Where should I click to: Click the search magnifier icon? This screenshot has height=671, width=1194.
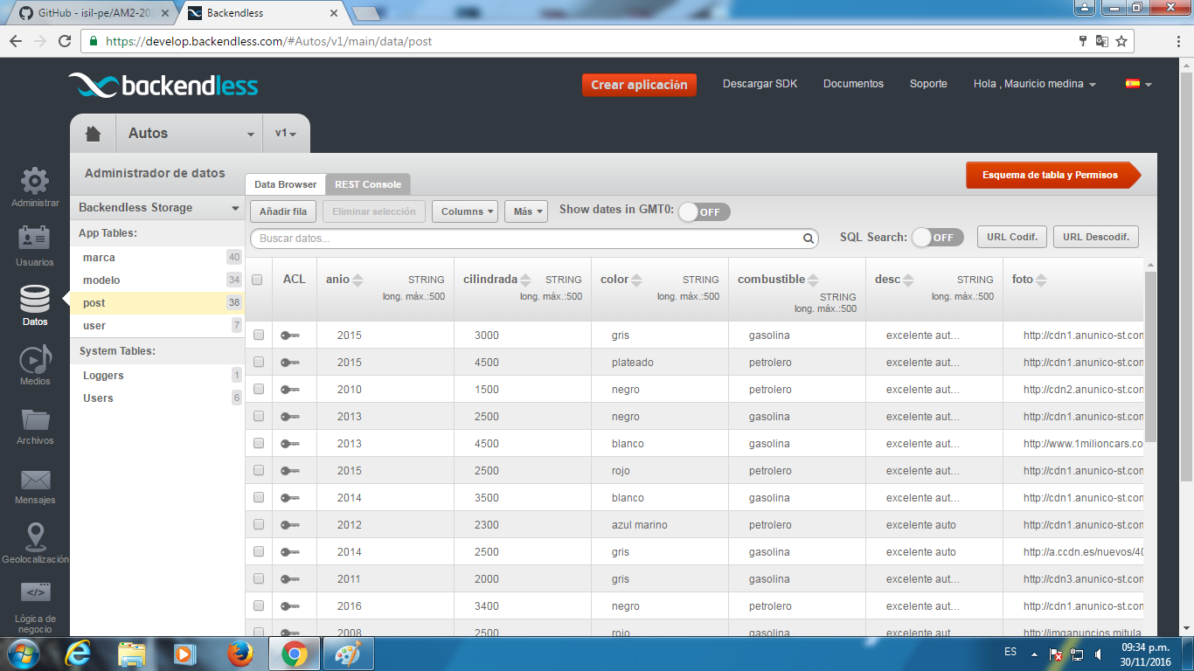click(809, 239)
